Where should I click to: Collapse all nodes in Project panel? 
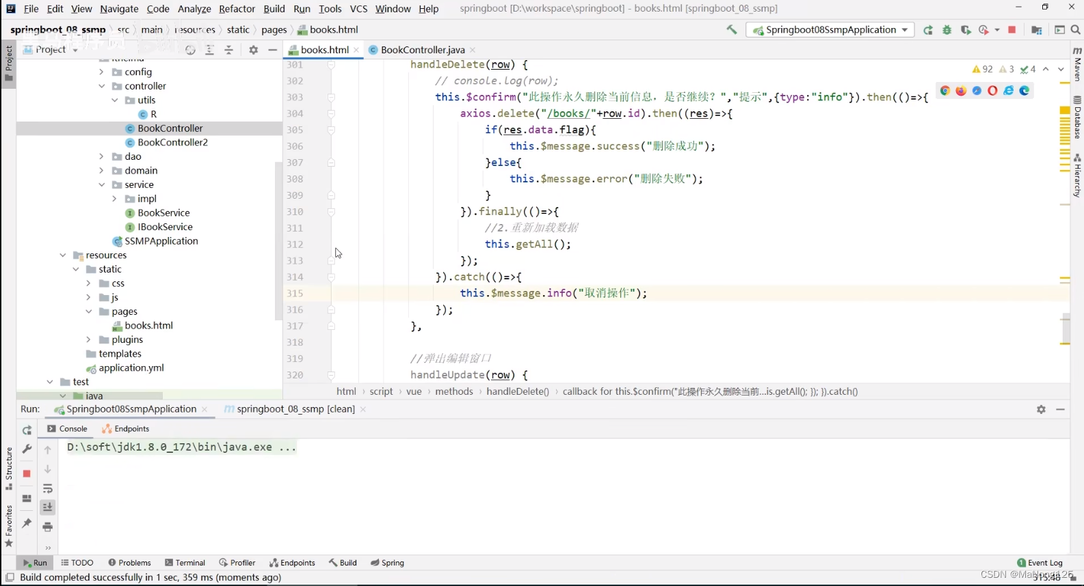tap(229, 50)
